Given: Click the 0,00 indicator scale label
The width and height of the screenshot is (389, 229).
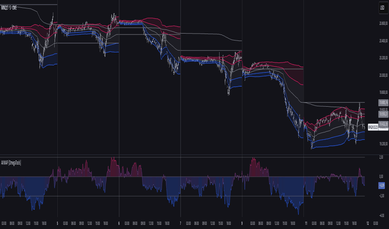Looking at the screenshot, I should 381,177.
